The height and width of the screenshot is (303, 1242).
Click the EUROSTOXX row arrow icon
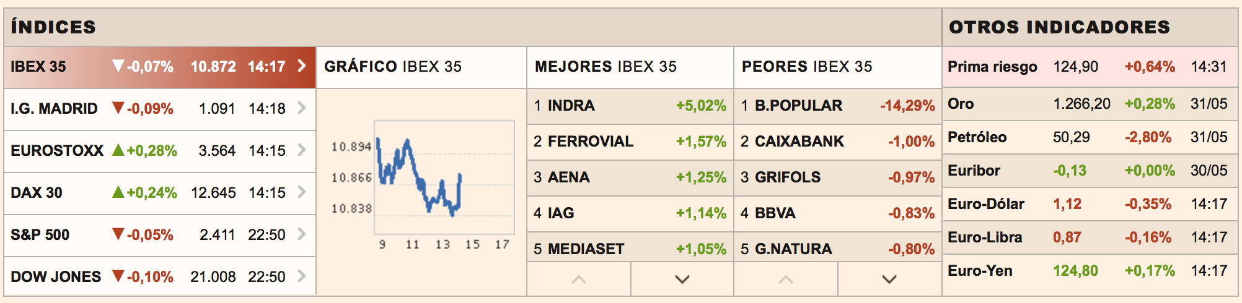point(302,150)
